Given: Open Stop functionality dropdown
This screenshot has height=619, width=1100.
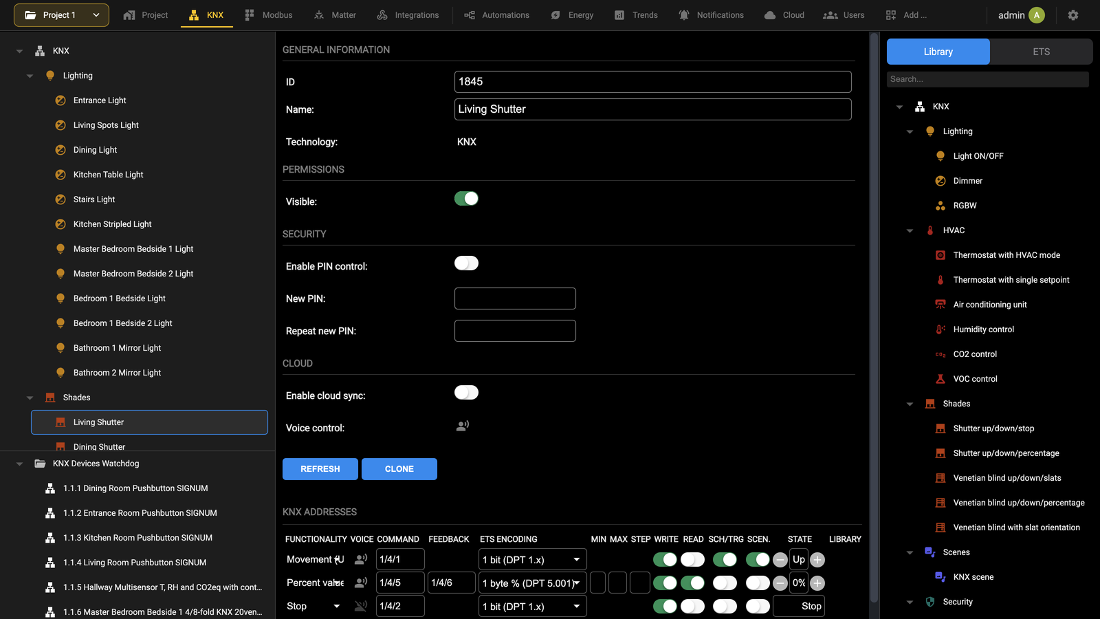Looking at the screenshot, I should (314, 606).
